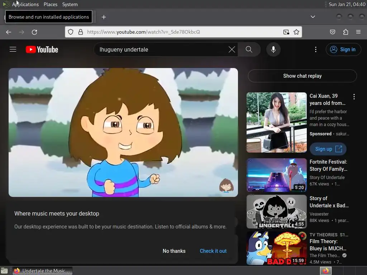The height and width of the screenshot is (275, 367).
Task: Open options for Cai Xuan sponsored ad
Action: [x=354, y=97]
